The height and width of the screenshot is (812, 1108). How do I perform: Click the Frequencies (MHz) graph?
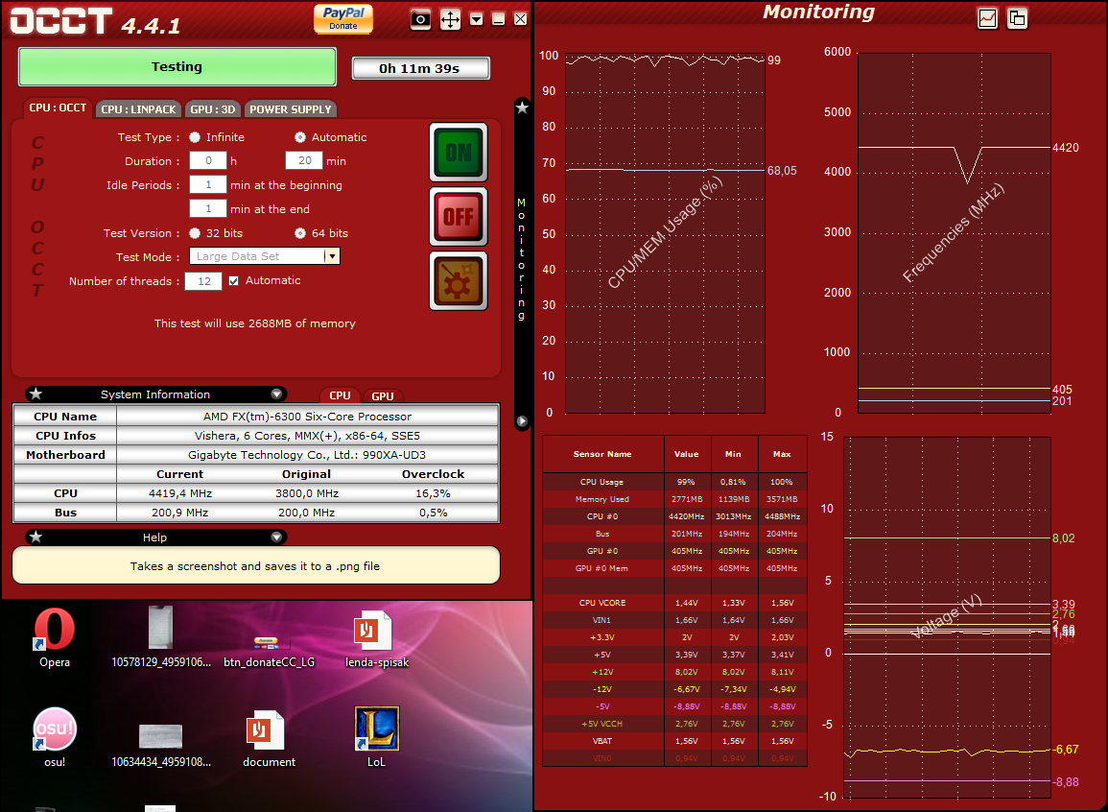954,233
